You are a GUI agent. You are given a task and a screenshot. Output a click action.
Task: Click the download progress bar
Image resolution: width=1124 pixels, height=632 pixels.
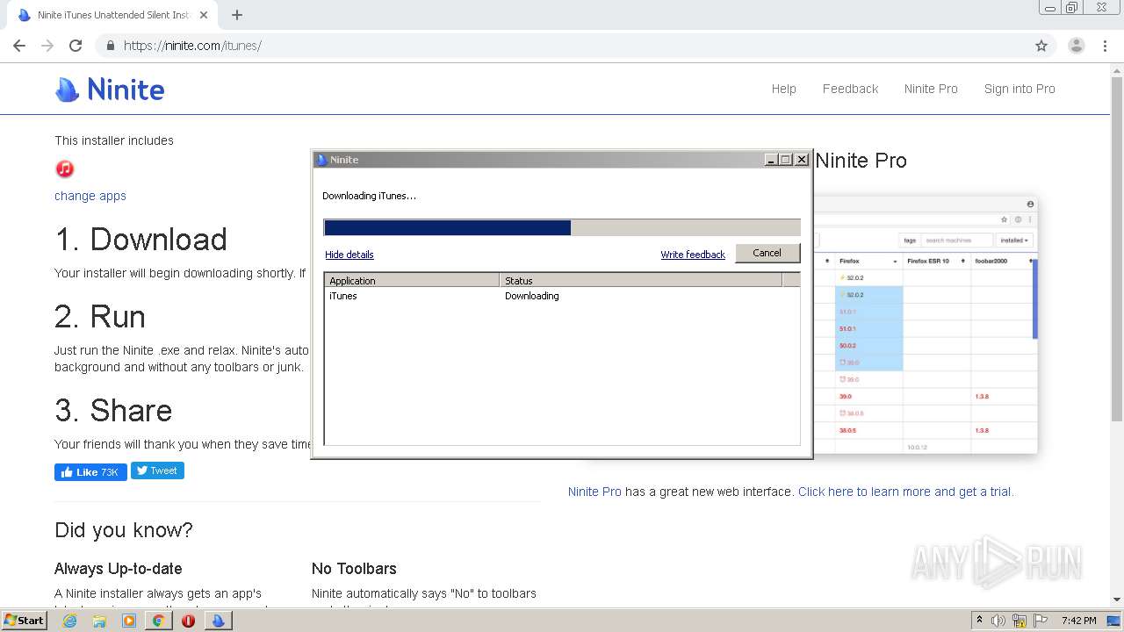coord(562,227)
